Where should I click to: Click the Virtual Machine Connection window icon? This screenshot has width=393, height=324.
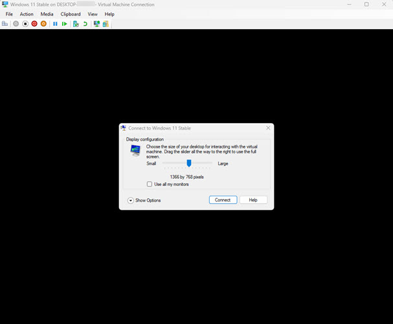point(5,5)
